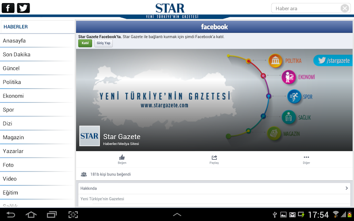Screen dimensions: 354x221
Task: Open the Twitter icon in the header
Action: (x=23, y=8)
